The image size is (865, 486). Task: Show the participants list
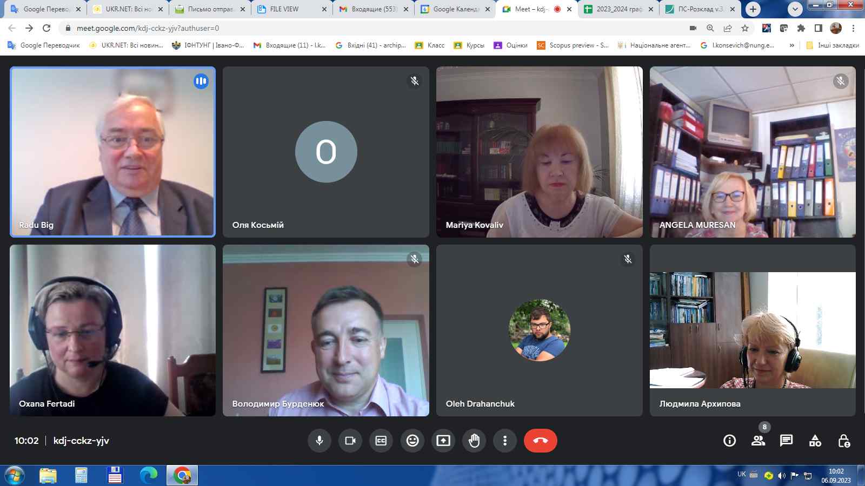(758, 441)
